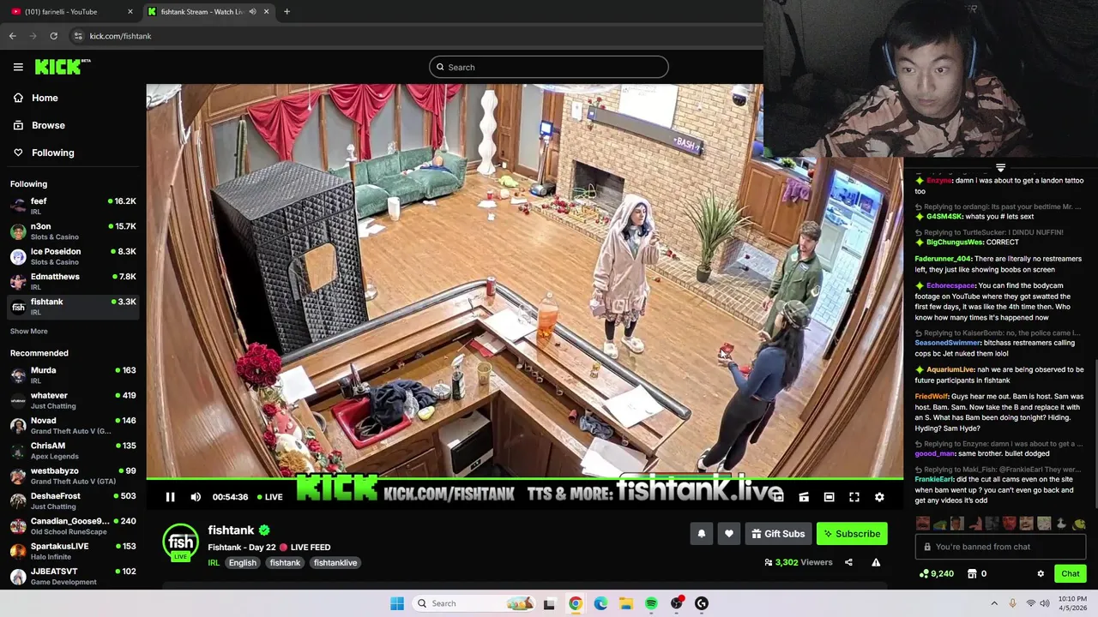Screen dimensions: 1098x617
Task: Open video player settings gear
Action: (879, 497)
